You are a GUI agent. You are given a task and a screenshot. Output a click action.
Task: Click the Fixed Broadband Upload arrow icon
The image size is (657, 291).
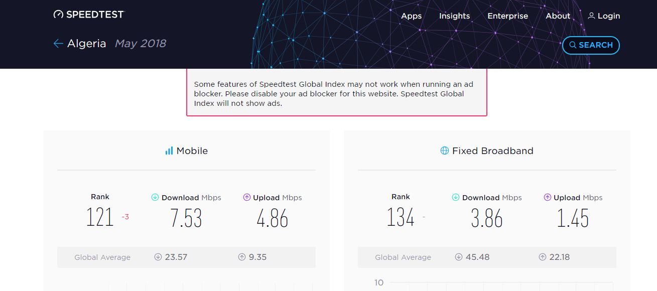point(547,198)
